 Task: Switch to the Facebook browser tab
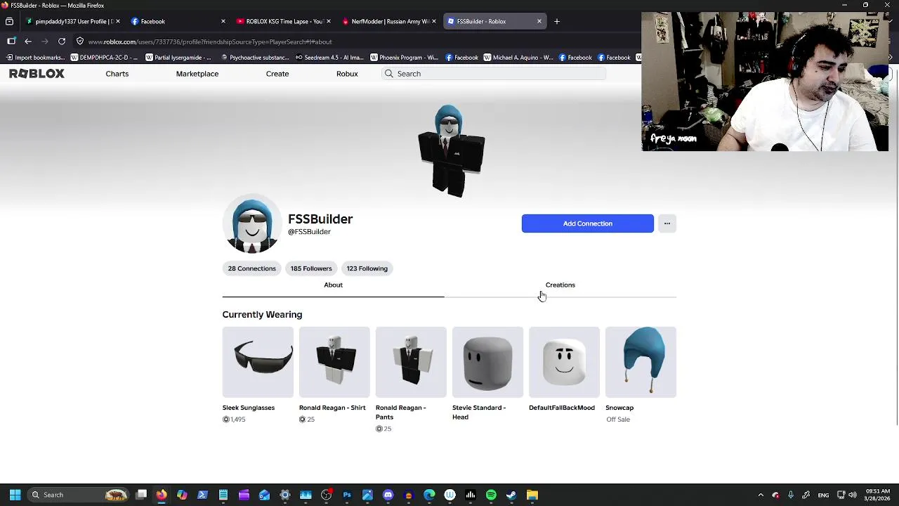pyautogui.click(x=179, y=21)
